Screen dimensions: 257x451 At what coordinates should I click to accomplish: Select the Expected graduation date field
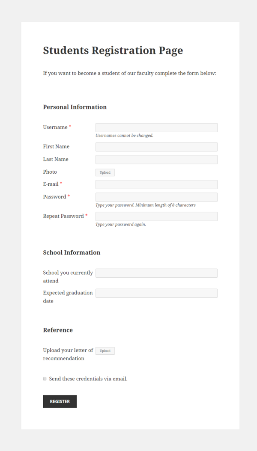coord(156,293)
